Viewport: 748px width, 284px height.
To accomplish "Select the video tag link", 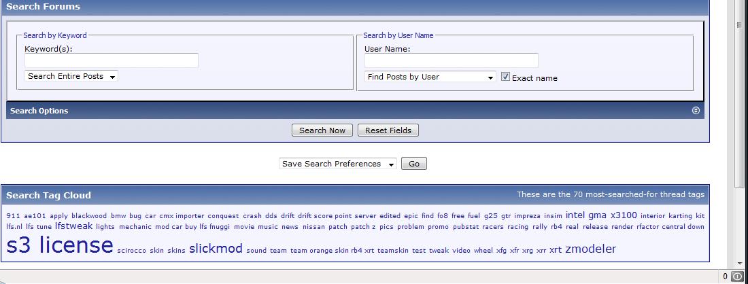I will [461, 250].
